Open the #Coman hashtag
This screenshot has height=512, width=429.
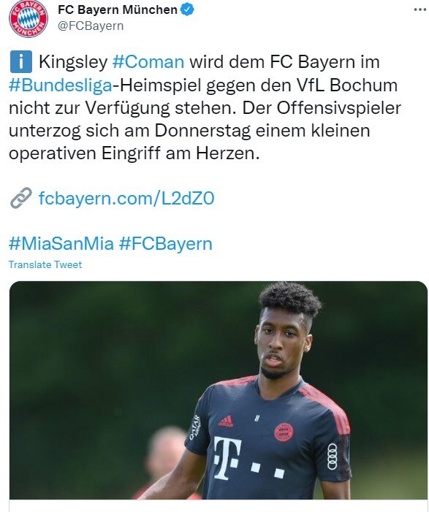click(x=148, y=61)
